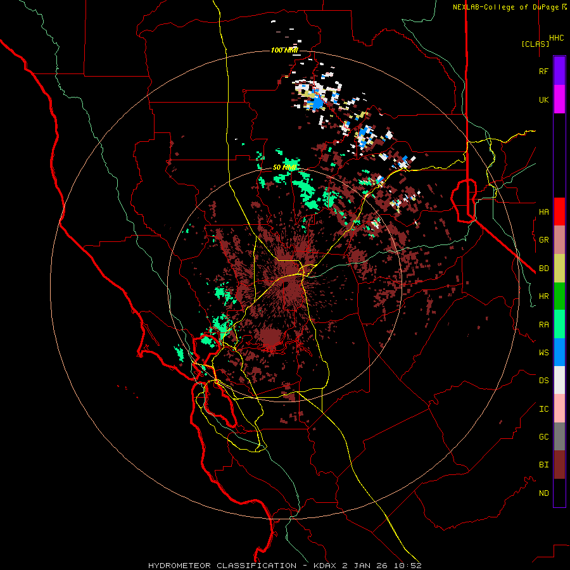Click the light pink IC legend swatch
Image resolution: width=570 pixels, height=570 pixels.
559,408
